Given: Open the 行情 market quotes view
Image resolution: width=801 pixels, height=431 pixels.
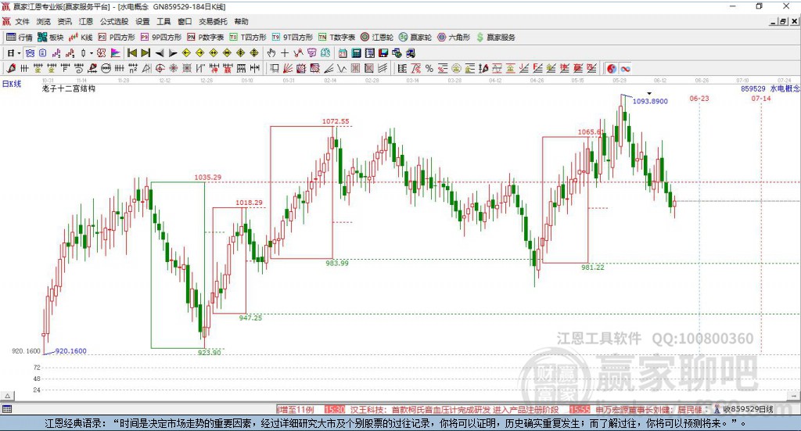Looking at the screenshot, I should click(x=19, y=38).
